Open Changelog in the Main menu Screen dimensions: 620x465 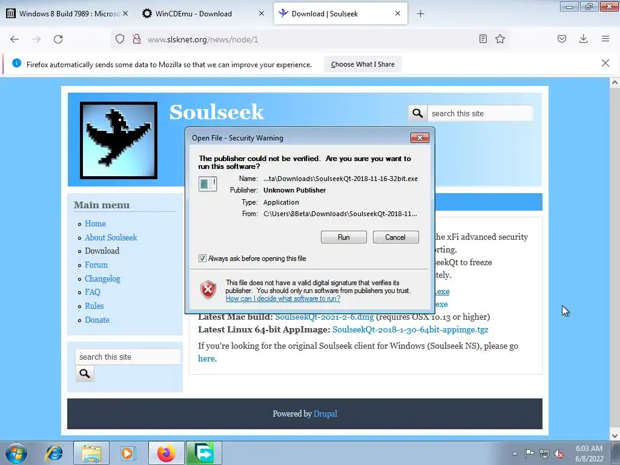(x=102, y=279)
